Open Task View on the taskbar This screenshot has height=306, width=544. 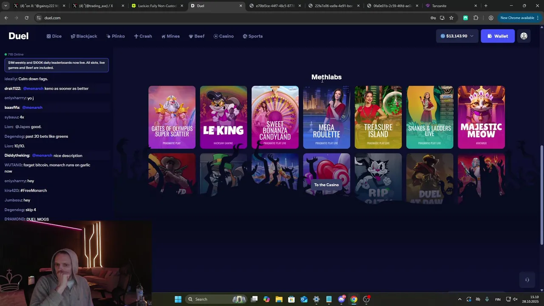click(x=254, y=299)
